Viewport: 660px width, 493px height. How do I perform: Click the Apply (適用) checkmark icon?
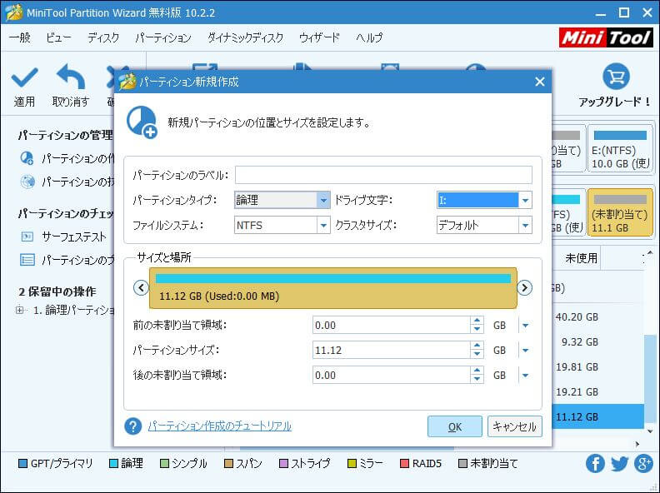pyautogui.click(x=24, y=78)
